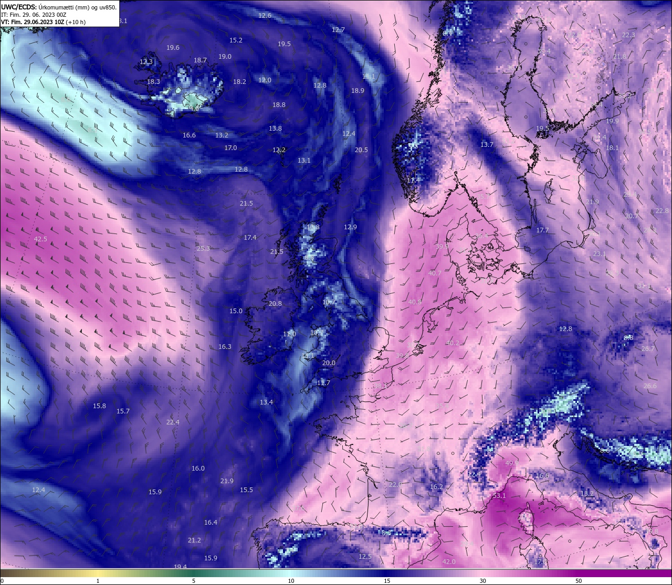672x585 pixels.
Task: Click the 15.8 value on the map
Action: 99,406
